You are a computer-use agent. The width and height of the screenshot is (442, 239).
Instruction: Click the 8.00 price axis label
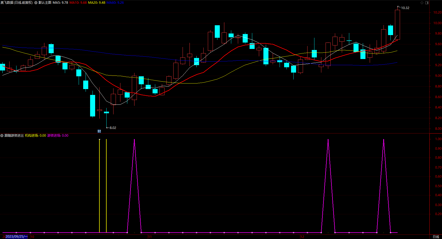click(438, 129)
